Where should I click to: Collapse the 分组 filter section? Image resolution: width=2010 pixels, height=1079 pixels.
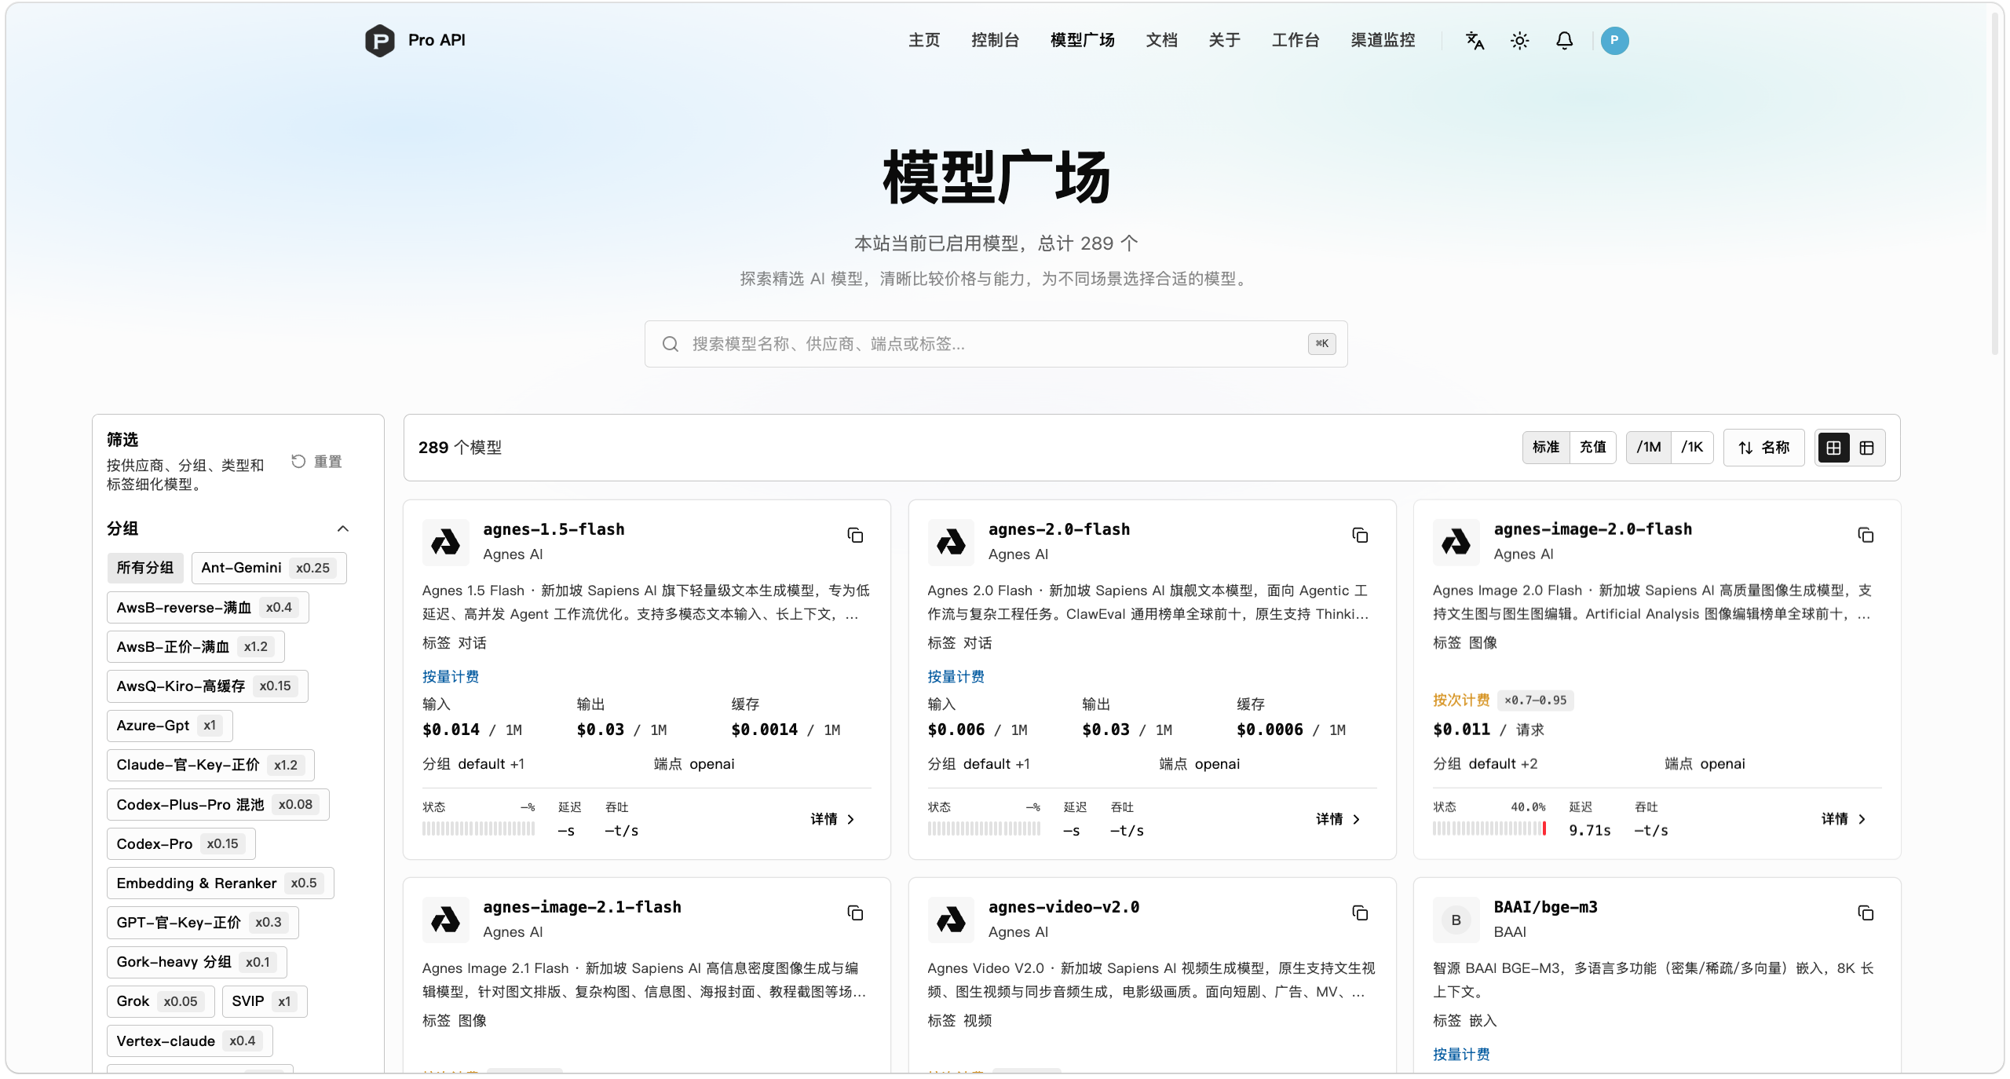click(342, 529)
